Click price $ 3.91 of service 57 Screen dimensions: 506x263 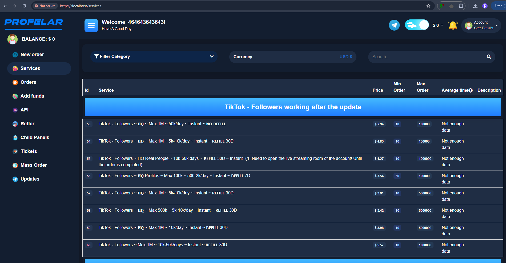pyautogui.click(x=379, y=193)
